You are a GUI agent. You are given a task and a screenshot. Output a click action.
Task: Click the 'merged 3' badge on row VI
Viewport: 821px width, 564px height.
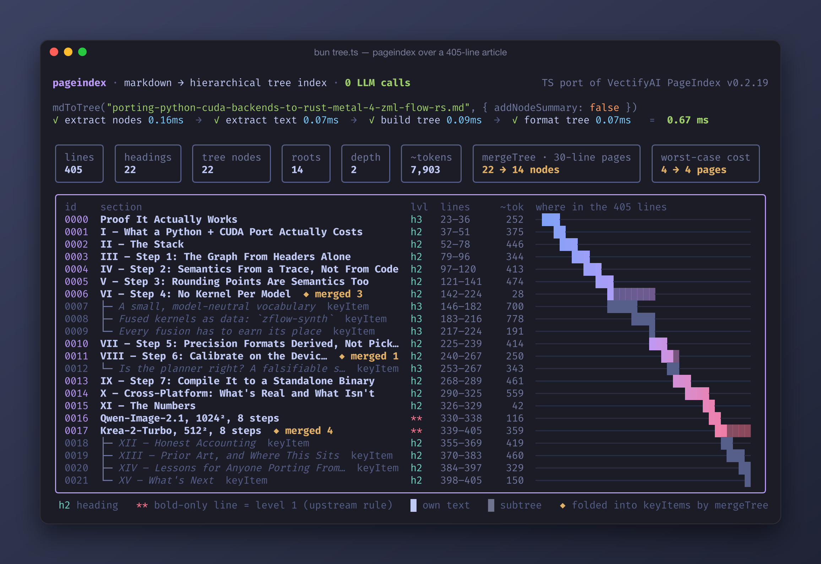coord(333,294)
